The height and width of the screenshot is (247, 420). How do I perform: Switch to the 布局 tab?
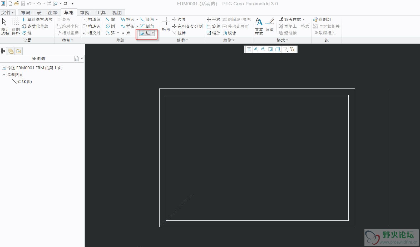click(26, 13)
